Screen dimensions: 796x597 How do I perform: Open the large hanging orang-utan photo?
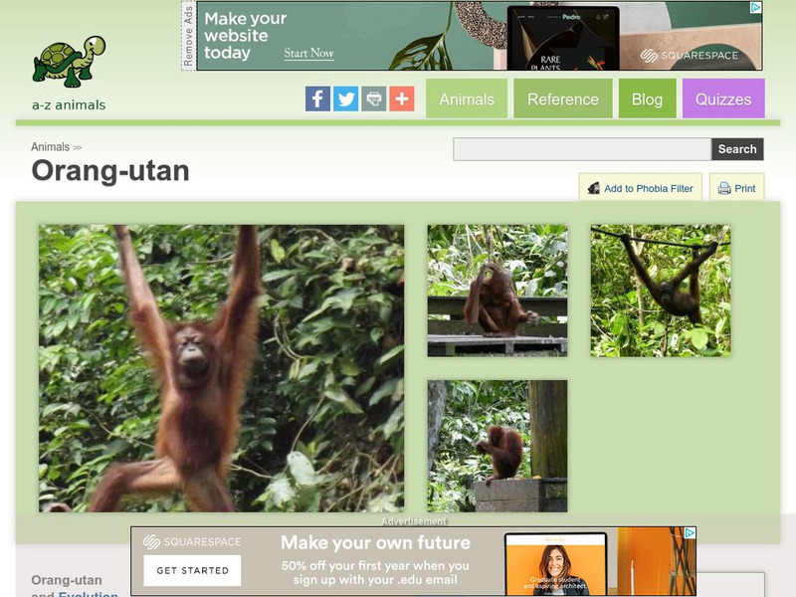click(x=221, y=368)
